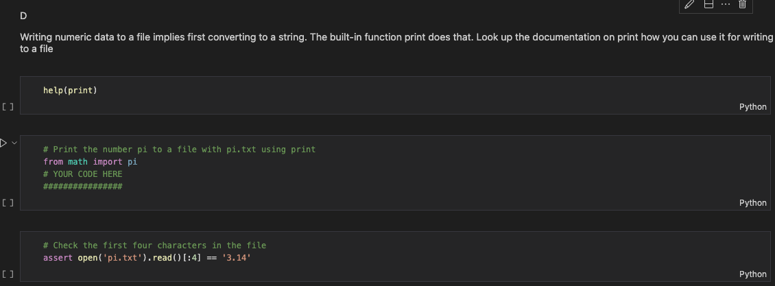Click execution count brackets of assert cell

pyautogui.click(x=8, y=274)
